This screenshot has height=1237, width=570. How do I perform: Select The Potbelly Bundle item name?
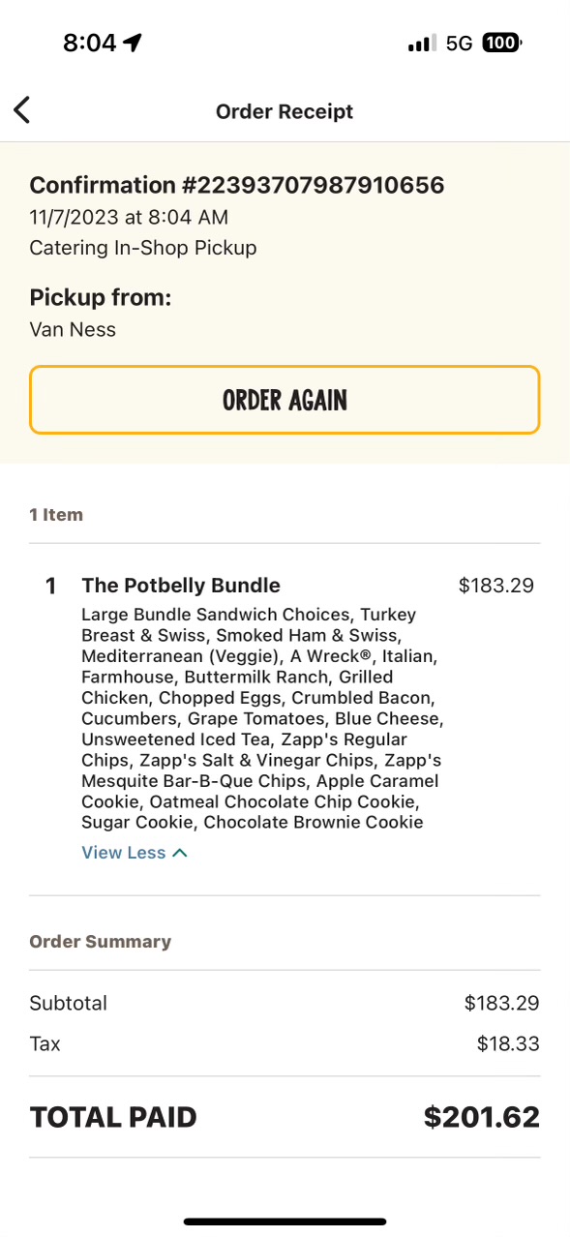(180, 585)
